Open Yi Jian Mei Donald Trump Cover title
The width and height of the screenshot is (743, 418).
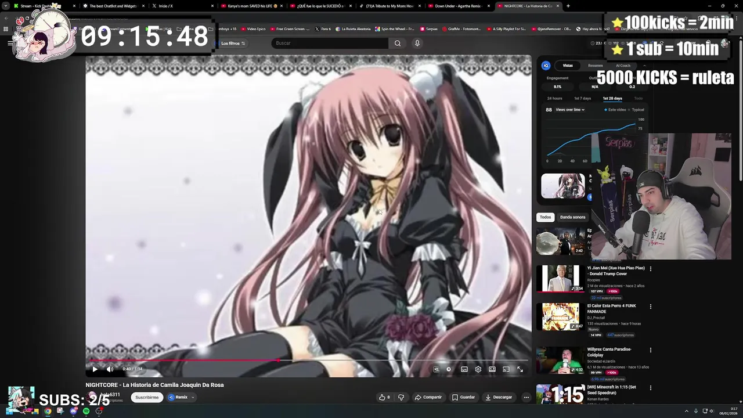coord(616,271)
